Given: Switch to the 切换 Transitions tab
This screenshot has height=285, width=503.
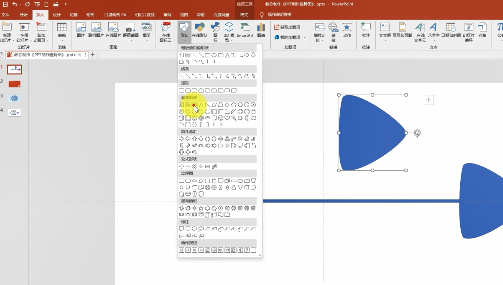Looking at the screenshot, I should [x=73, y=15].
